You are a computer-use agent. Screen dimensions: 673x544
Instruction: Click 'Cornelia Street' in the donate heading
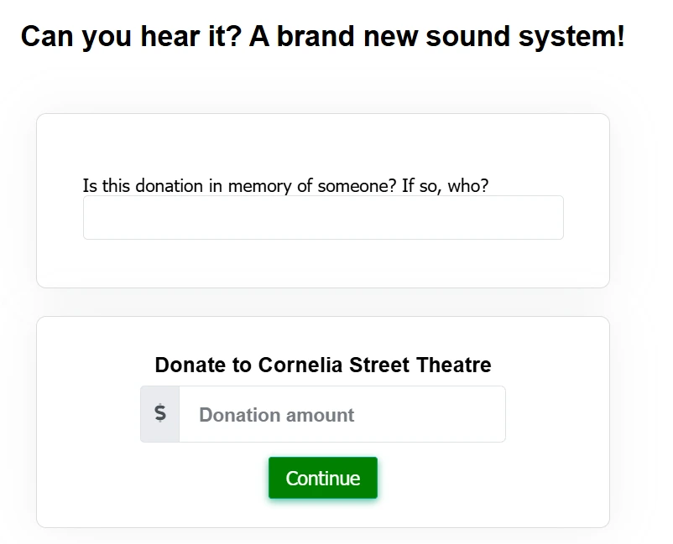click(334, 365)
